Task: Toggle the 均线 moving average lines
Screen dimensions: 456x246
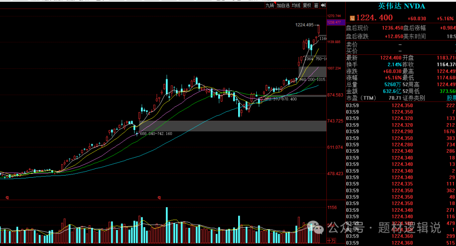Action: (296, 5)
